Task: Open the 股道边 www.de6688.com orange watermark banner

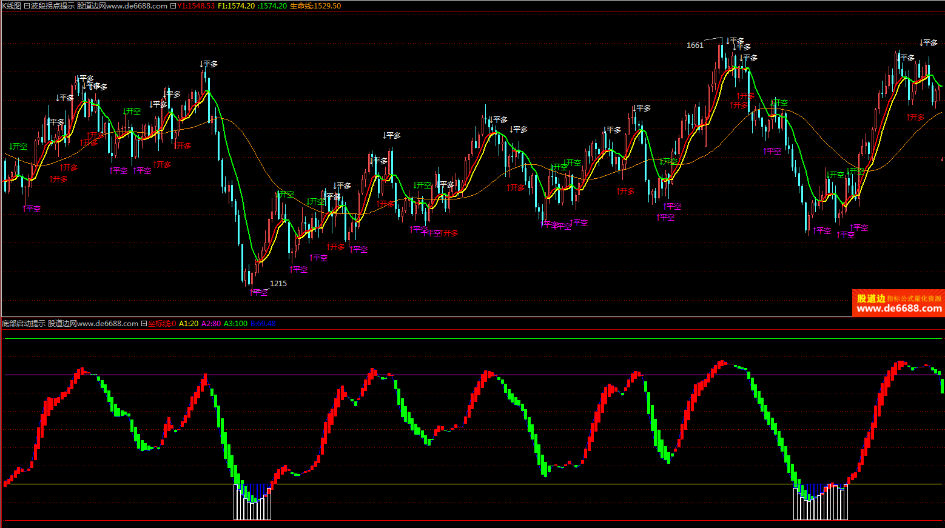Action: [x=898, y=303]
